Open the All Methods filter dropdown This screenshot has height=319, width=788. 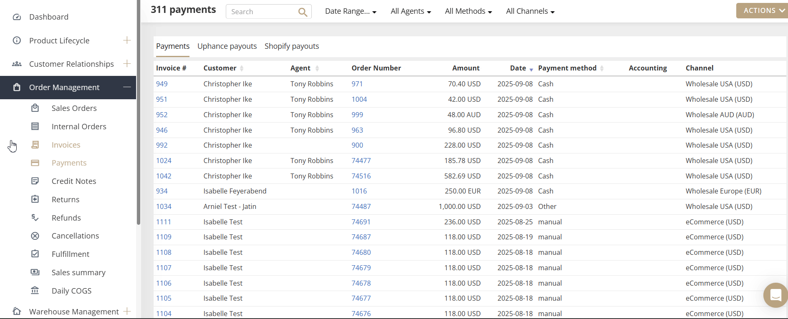(x=468, y=12)
